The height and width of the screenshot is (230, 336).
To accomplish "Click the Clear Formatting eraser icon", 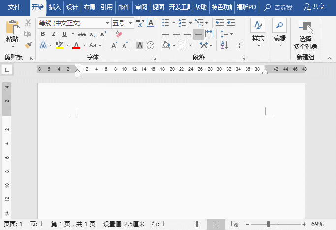I will (x=118, y=34).
